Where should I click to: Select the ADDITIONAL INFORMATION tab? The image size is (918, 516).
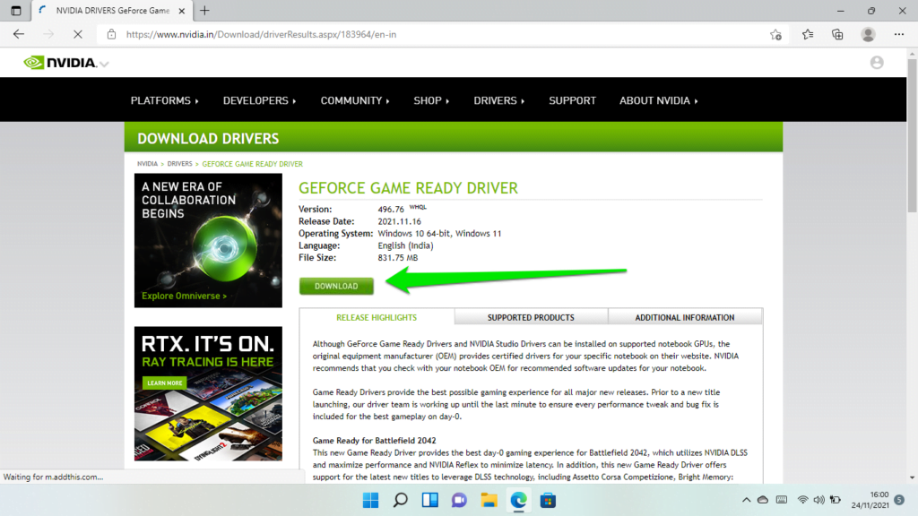685,317
